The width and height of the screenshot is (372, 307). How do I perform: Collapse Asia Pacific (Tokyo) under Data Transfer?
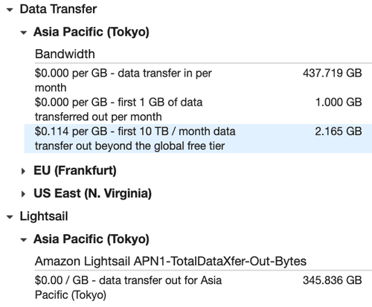point(24,33)
